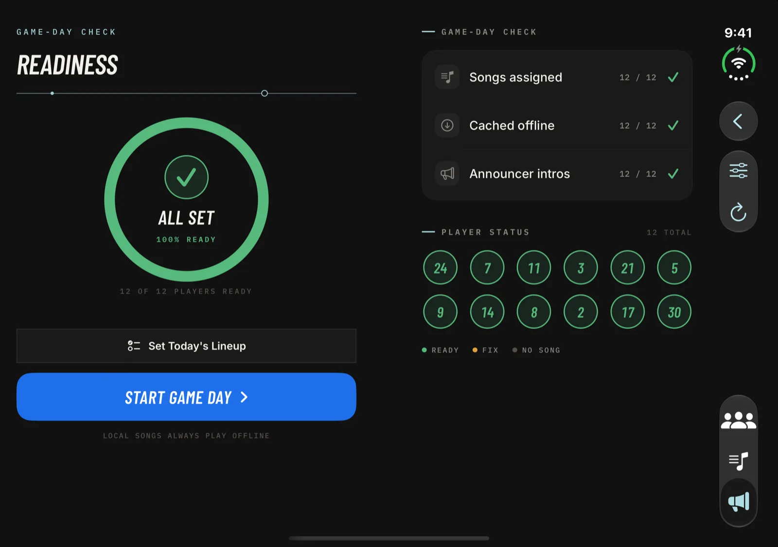778x547 pixels.
Task: Tap player number 14 circle
Action: click(487, 312)
